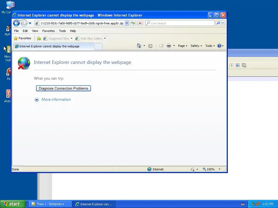Click inside the Live Search box
Viewport: 278px width, 208px height.
(180, 23)
